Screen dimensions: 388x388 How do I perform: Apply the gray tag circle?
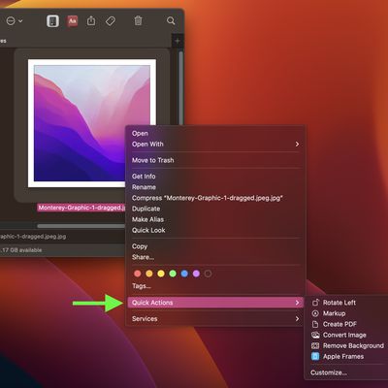208,274
